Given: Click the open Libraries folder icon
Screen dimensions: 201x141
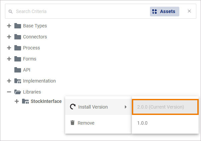Looking at the screenshot, I should pos(18,92).
